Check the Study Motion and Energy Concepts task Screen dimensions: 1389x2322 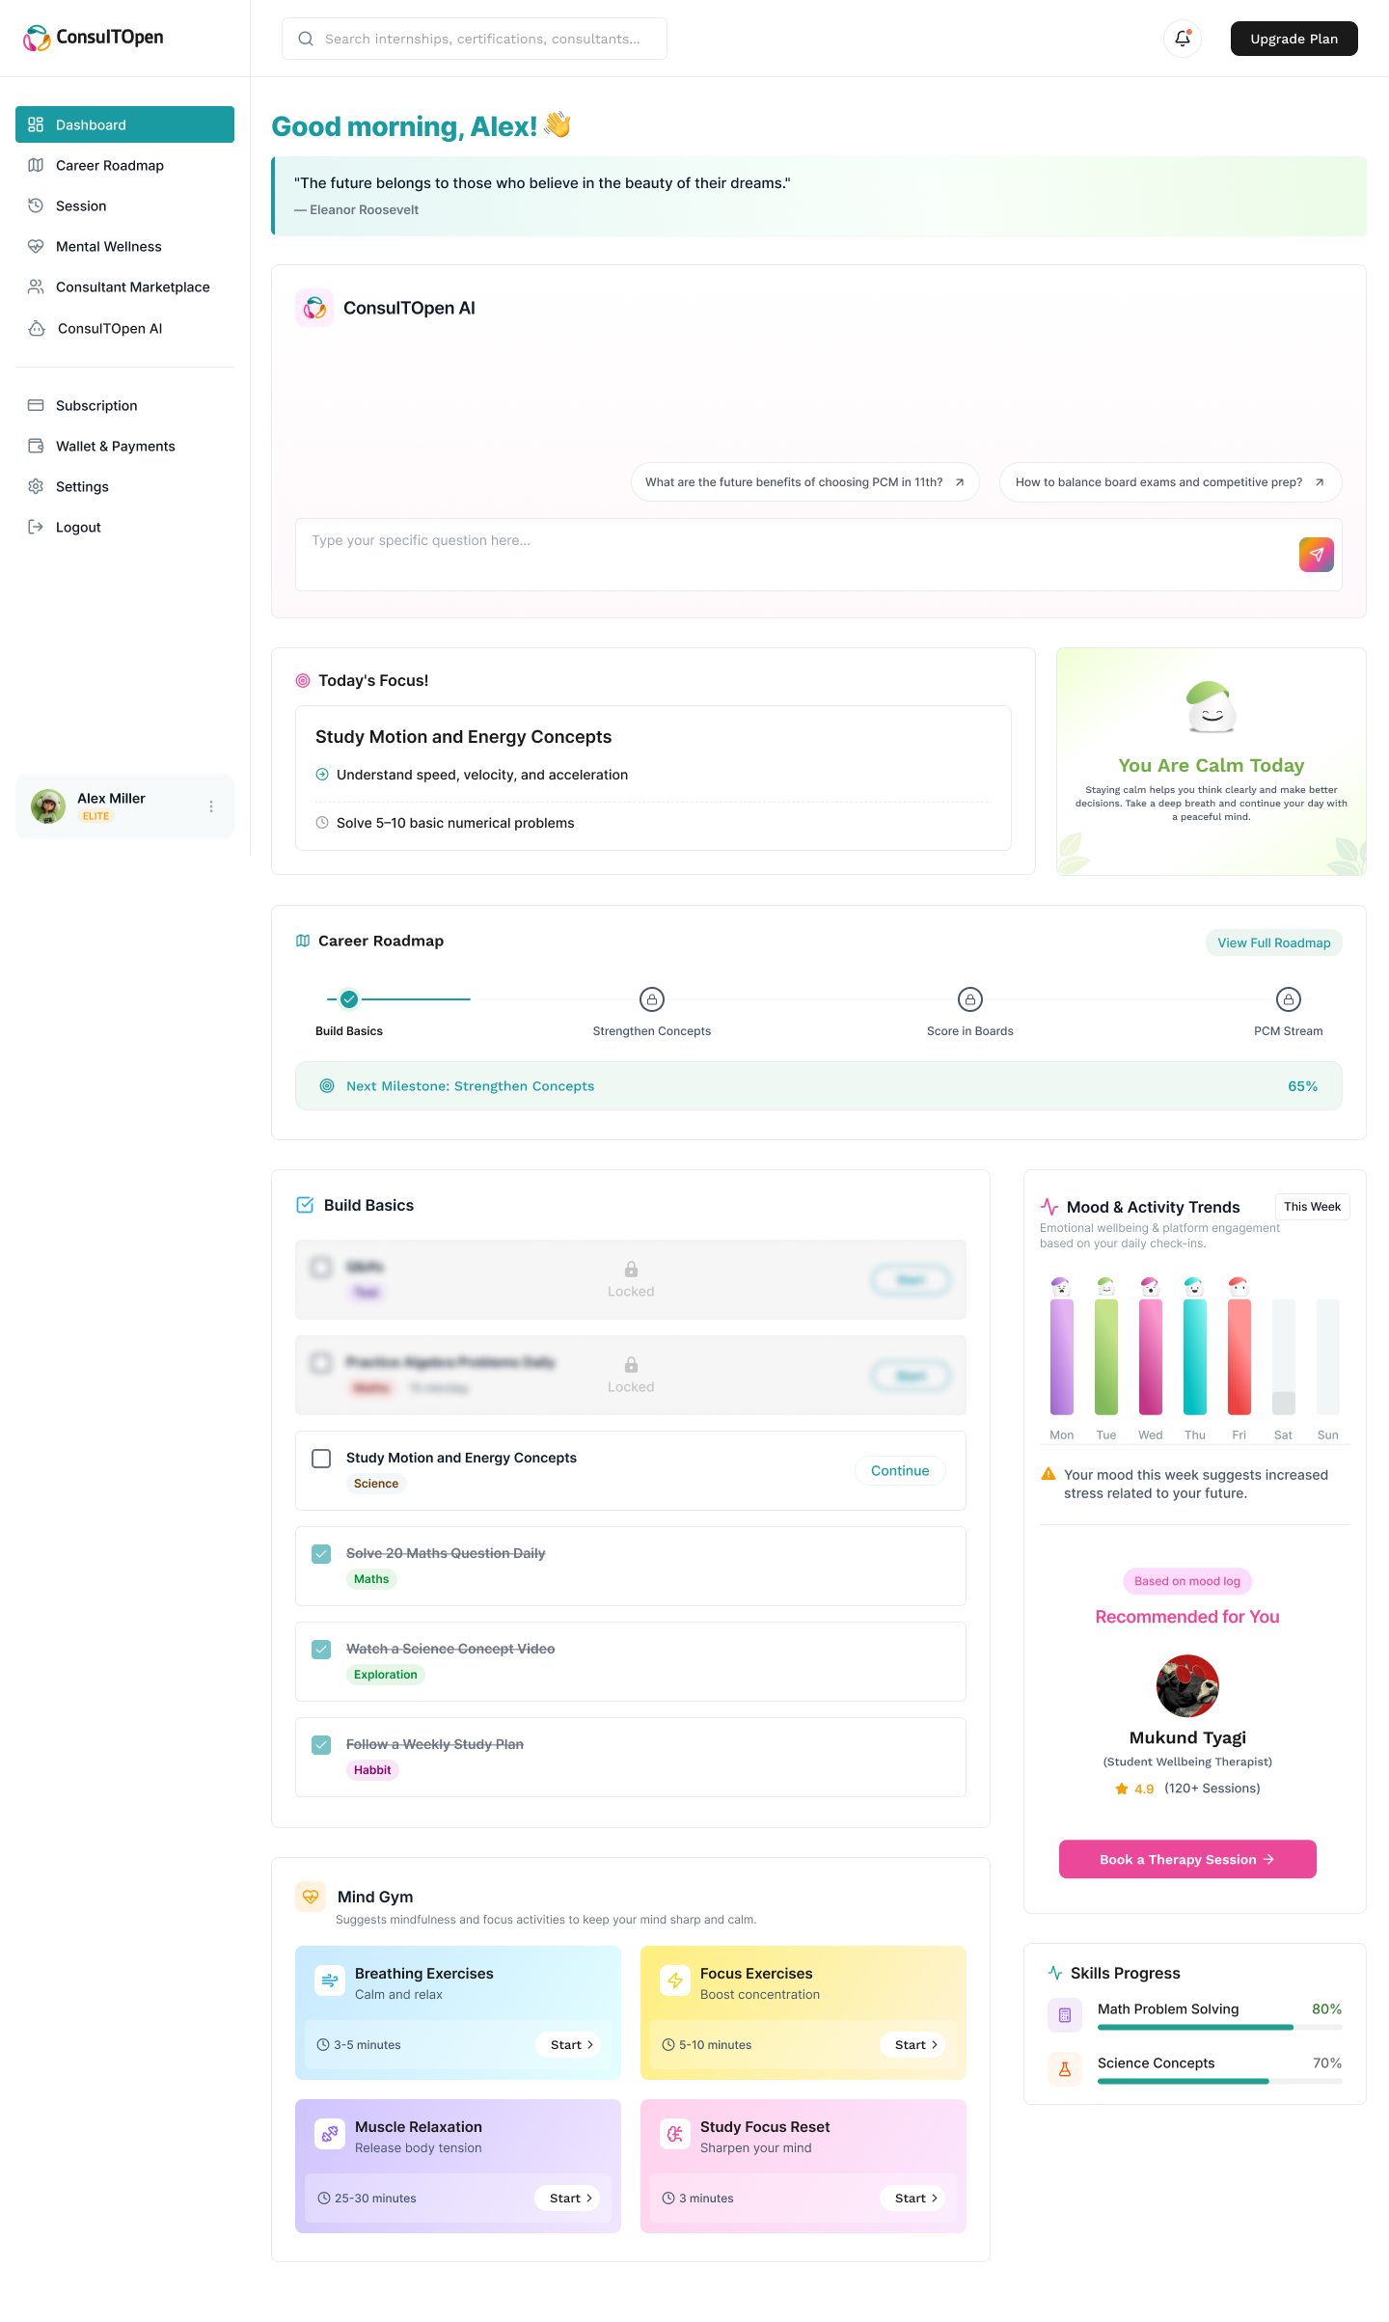(321, 1459)
